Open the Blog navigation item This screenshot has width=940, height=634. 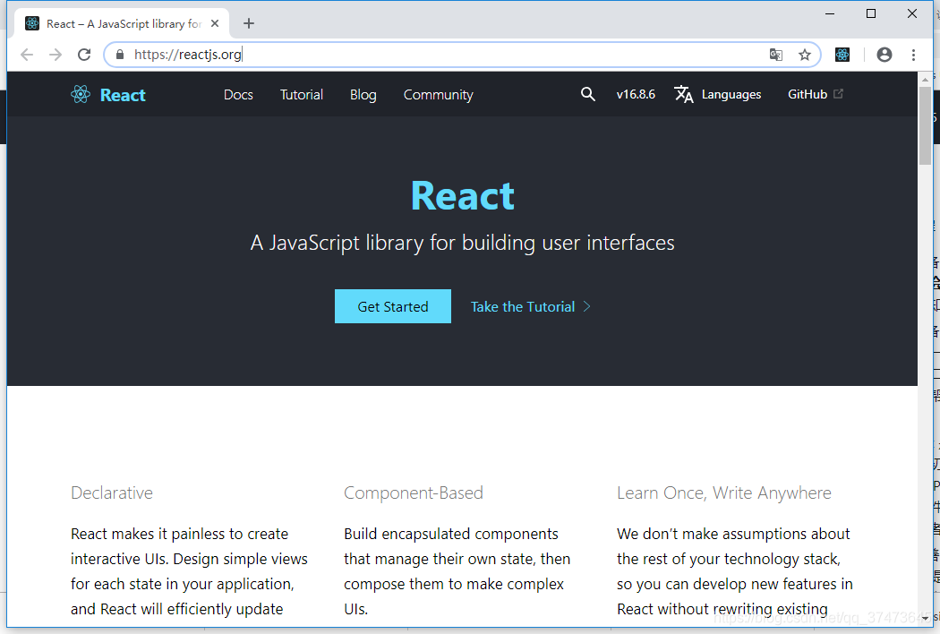[363, 95]
